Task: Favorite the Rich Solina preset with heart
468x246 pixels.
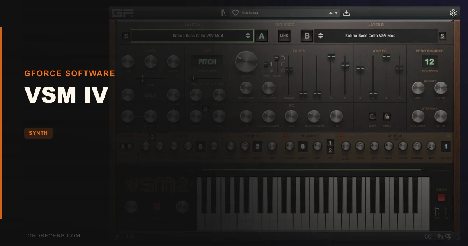Action: coord(235,13)
